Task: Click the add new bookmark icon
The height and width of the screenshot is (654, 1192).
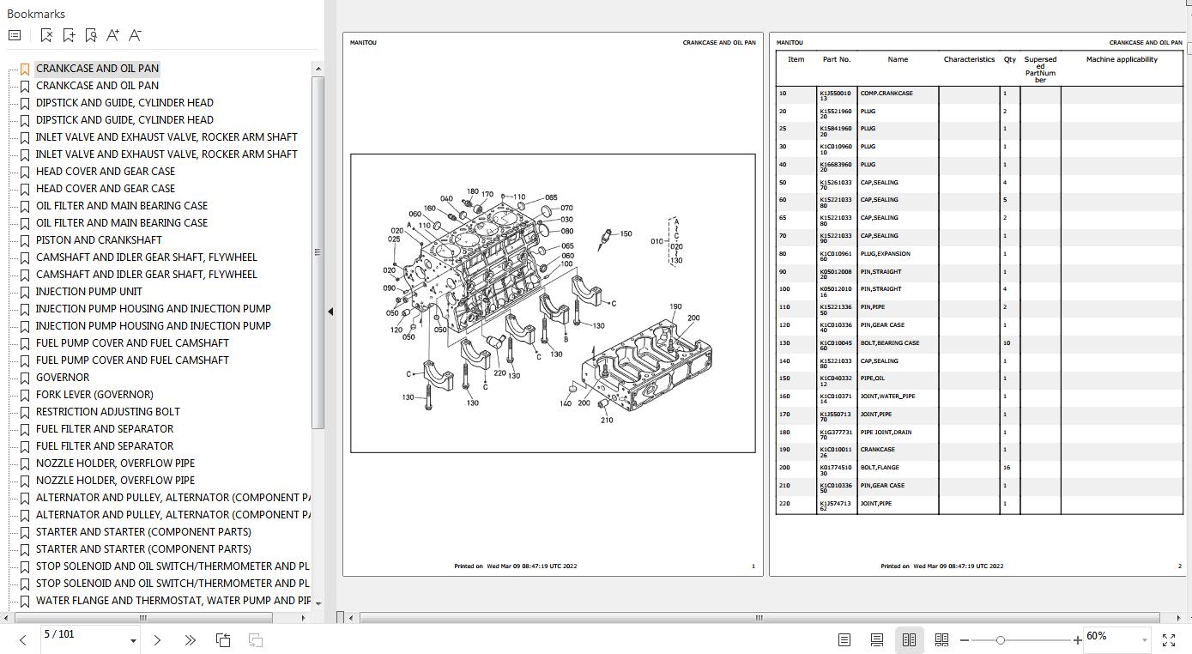Action: click(69, 35)
